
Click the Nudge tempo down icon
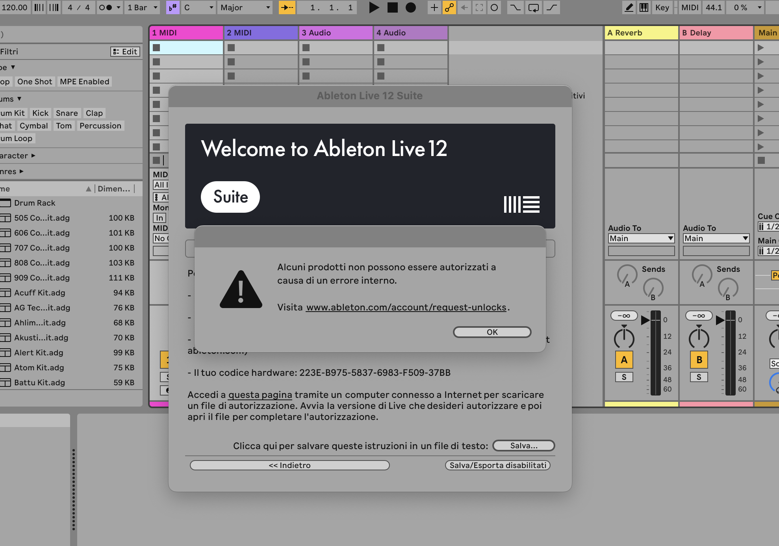[x=39, y=7]
